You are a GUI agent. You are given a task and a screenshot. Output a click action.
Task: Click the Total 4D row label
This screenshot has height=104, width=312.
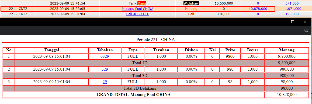[140, 63]
